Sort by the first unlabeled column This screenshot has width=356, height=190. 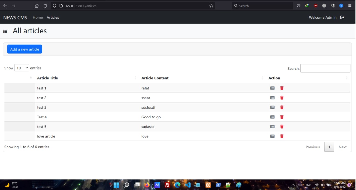20,78
